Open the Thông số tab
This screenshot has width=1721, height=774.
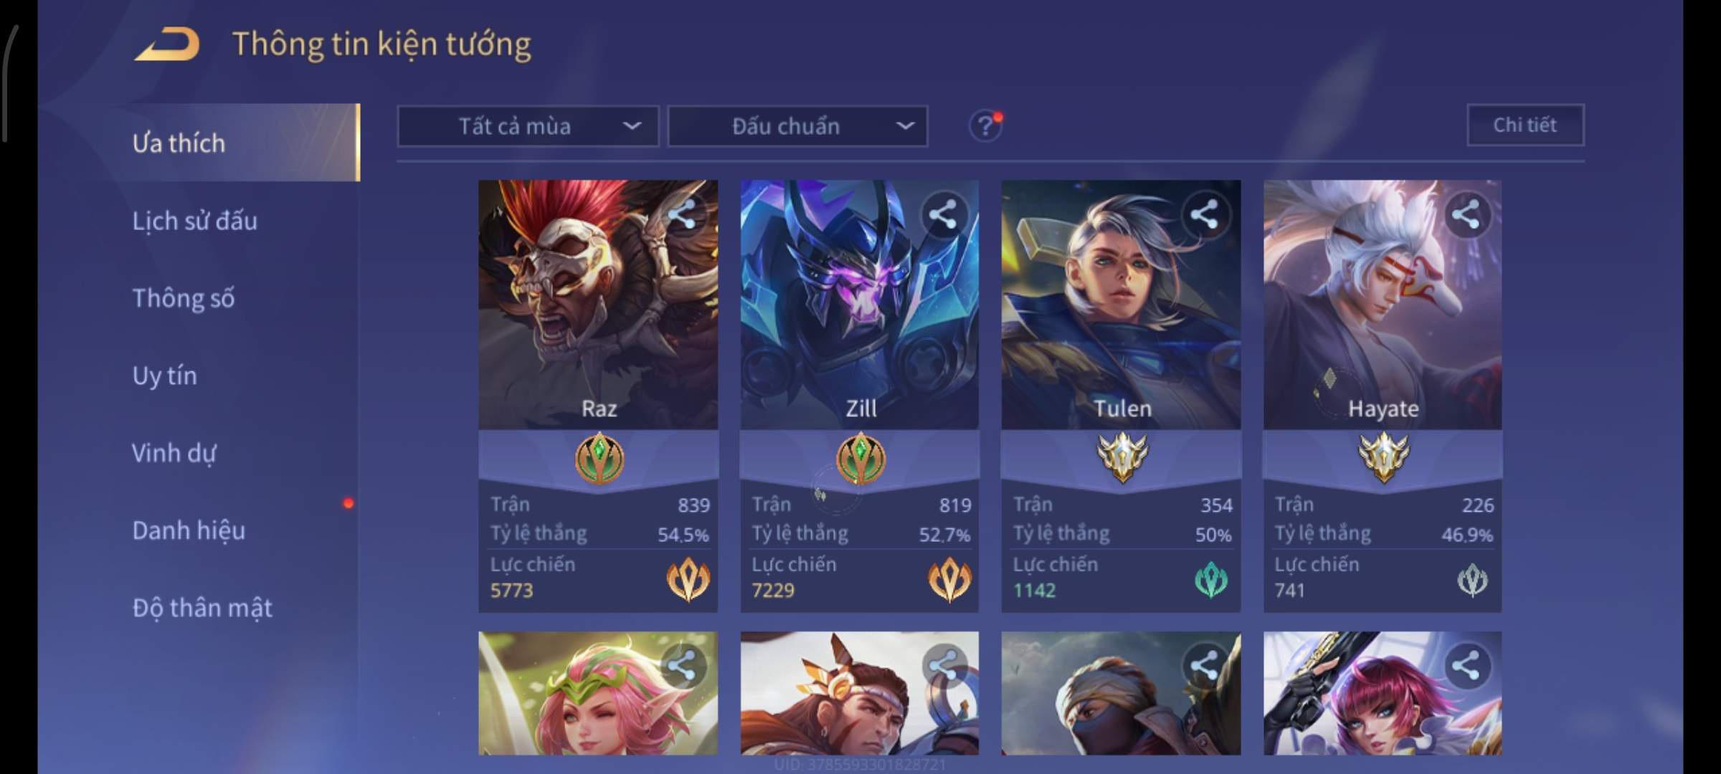[x=184, y=298]
